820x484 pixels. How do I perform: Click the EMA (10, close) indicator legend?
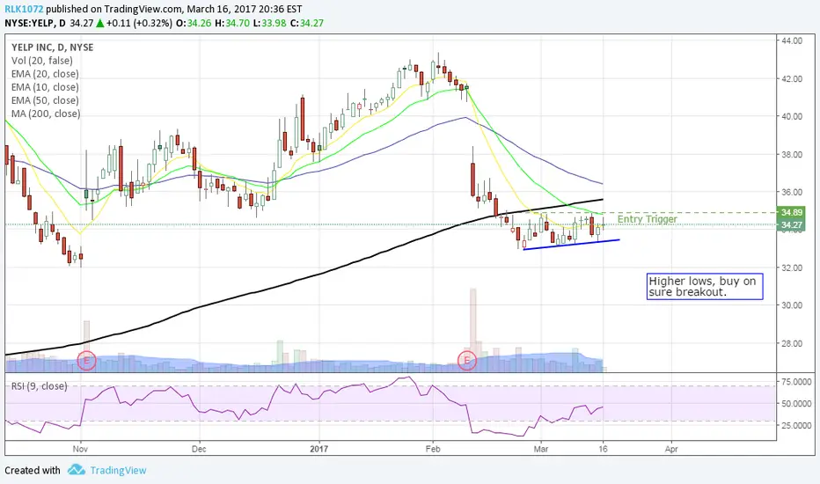[45, 87]
